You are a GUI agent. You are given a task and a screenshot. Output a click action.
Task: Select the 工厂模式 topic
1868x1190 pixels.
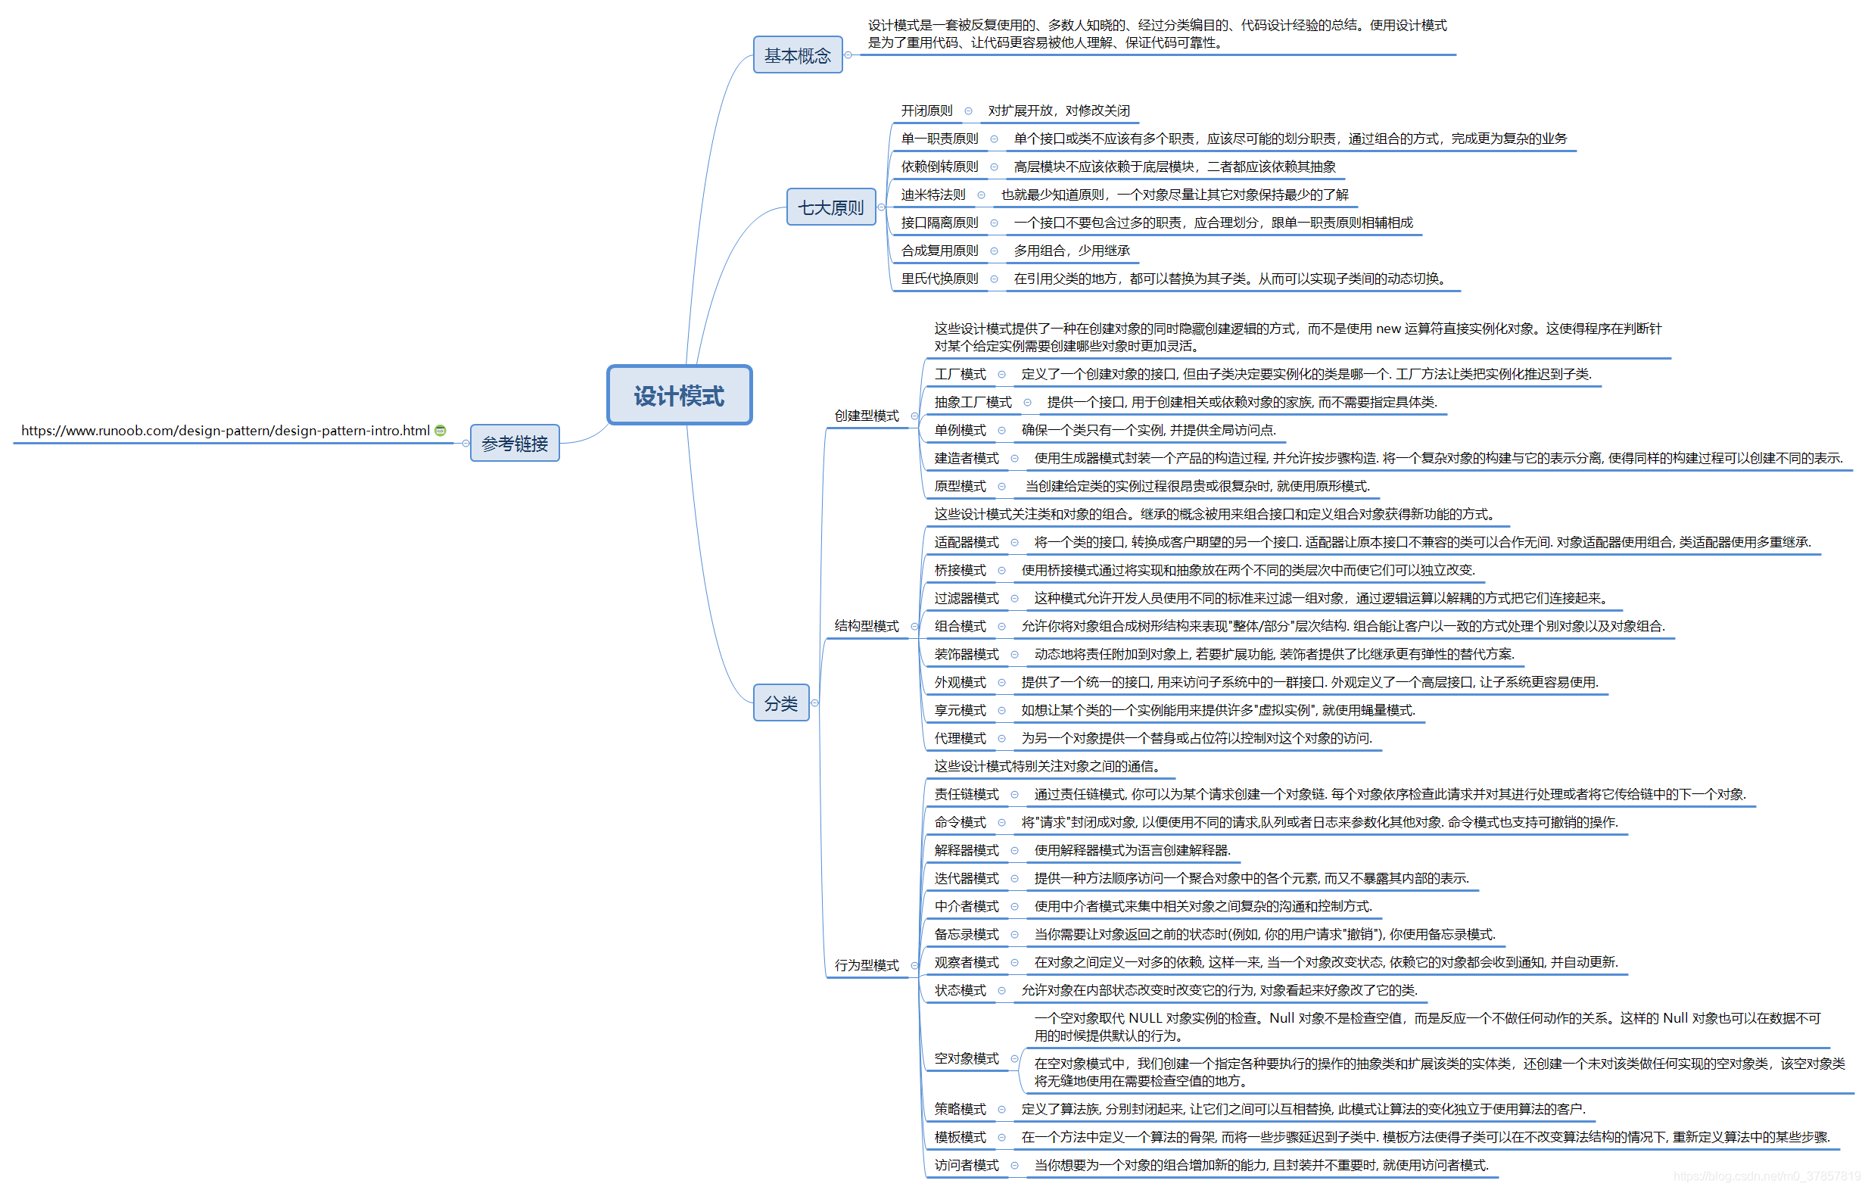(x=960, y=374)
